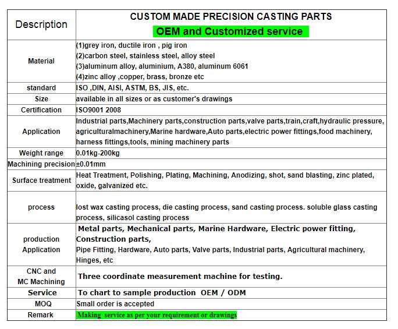Image resolution: width=398 pixels, height=329 pixels.
Task: Click the Three coordinate measurement machine text
Action: point(180,277)
